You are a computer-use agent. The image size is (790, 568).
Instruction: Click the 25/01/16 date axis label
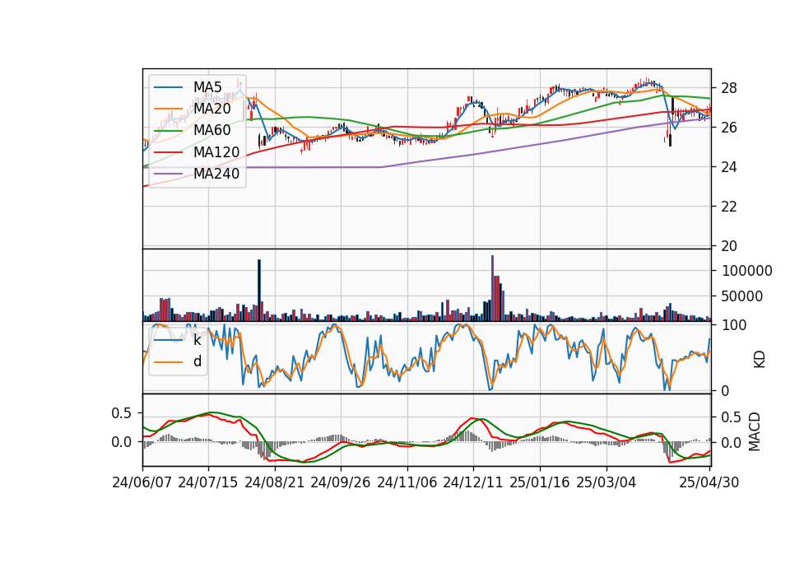(x=540, y=482)
